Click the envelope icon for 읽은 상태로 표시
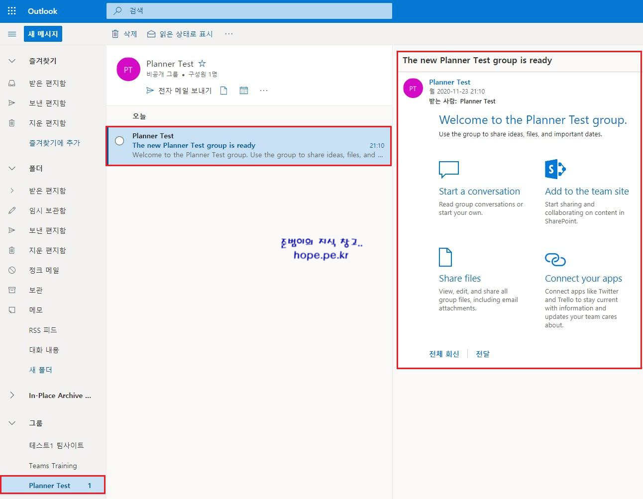 pyautogui.click(x=151, y=34)
